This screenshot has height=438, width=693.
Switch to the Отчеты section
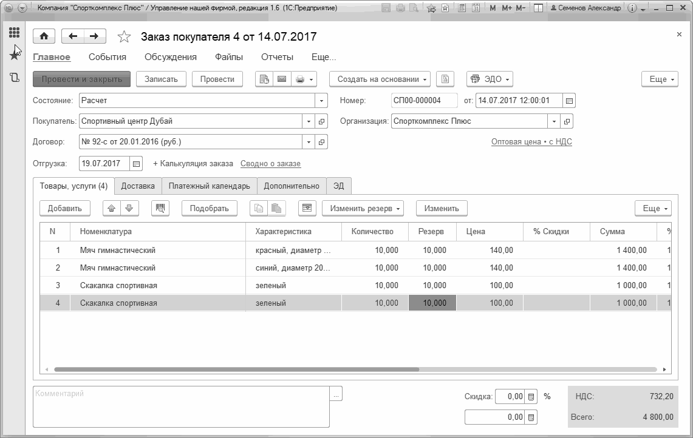(x=277, y=57)
